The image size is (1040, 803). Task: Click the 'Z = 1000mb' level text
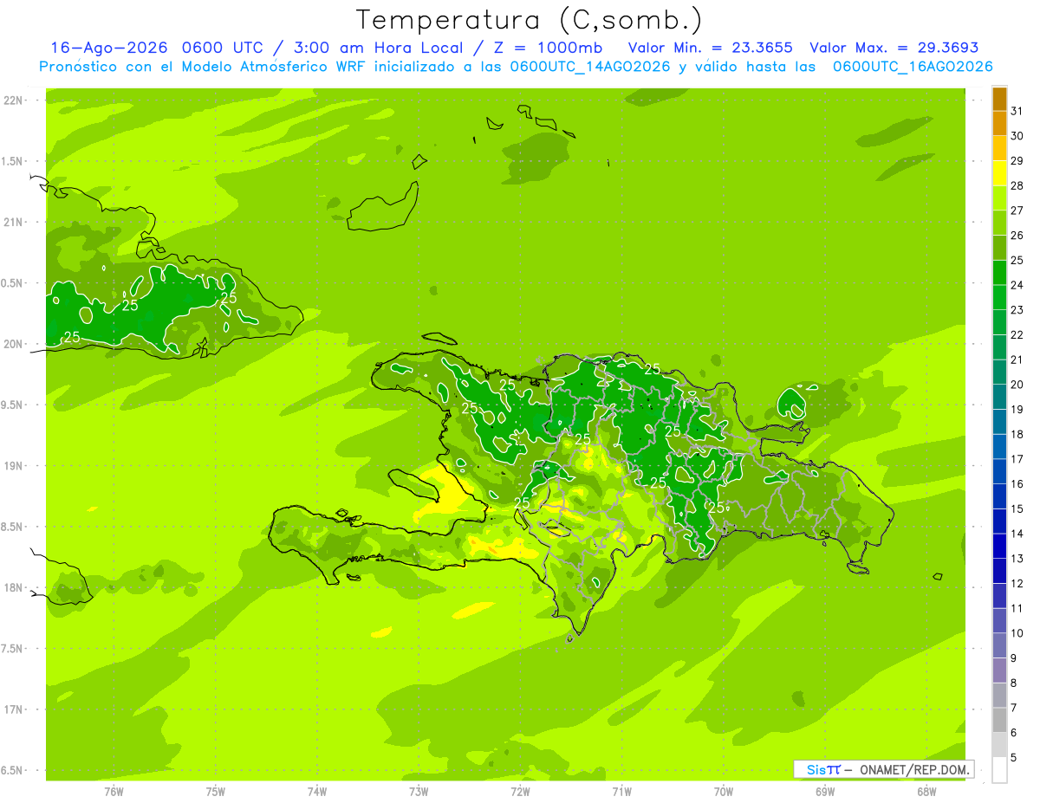pyautogui.click(x=549, y=48)
